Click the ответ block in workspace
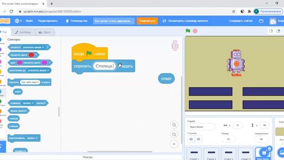The height and width of the screenshot is (160, 284). pyautogui.click(x=166, y=79)
